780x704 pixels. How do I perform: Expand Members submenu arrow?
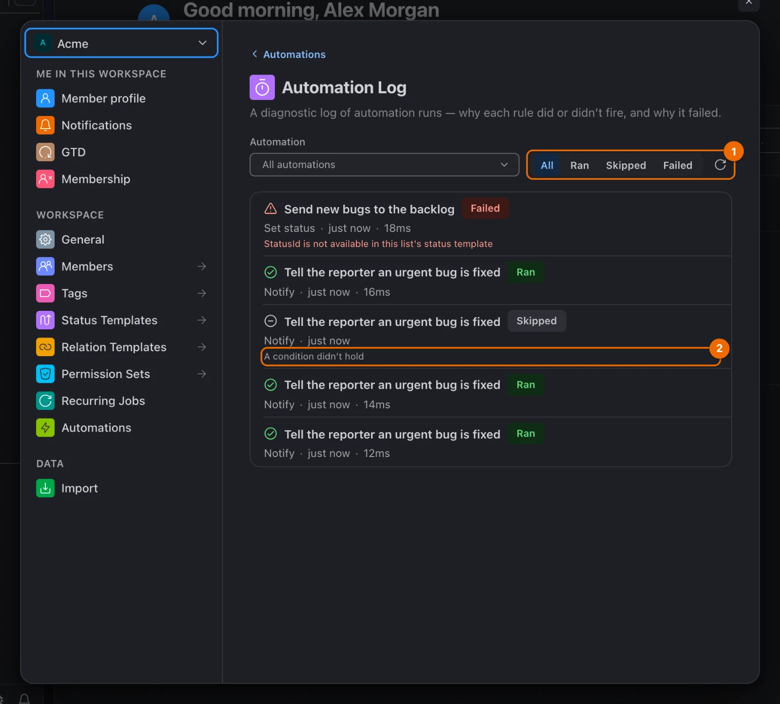click(x=202, y=266)
